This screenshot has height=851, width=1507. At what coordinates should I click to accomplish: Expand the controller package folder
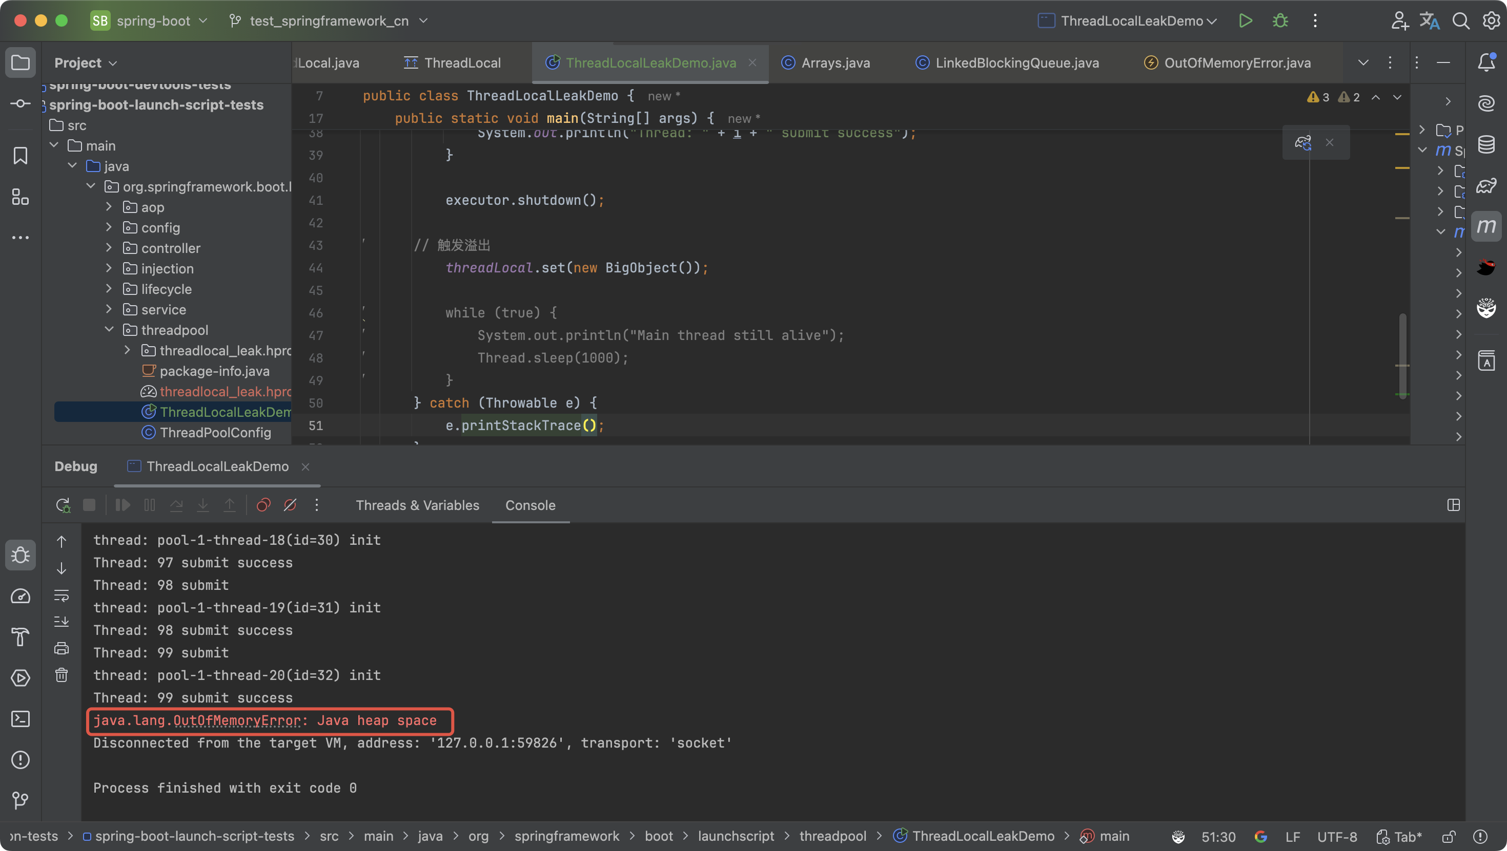(109, 248)
